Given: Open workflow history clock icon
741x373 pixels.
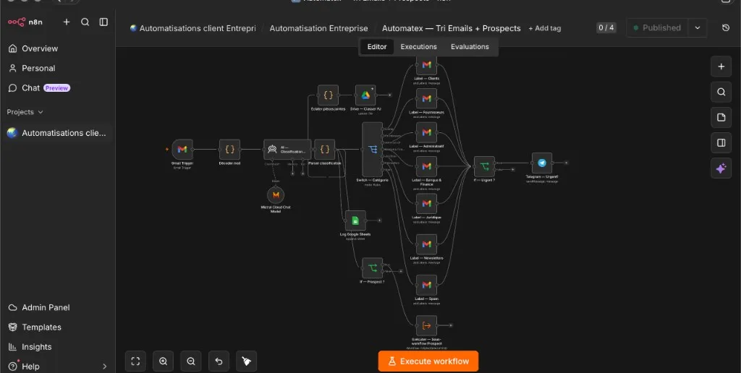Looking at the screenshot, I should [726, 28].
